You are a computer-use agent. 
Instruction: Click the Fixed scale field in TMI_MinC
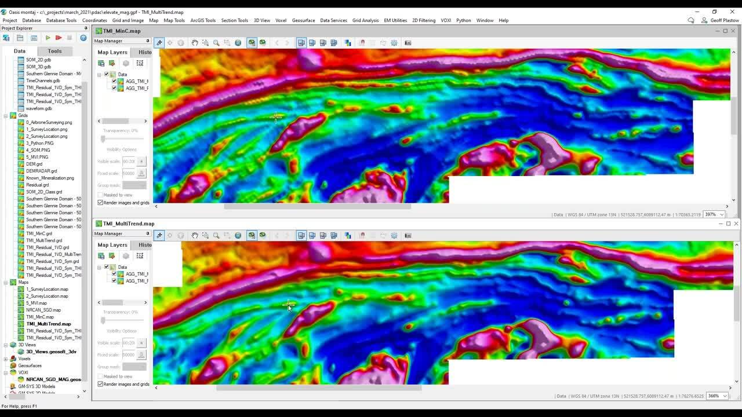click(128, 173)
